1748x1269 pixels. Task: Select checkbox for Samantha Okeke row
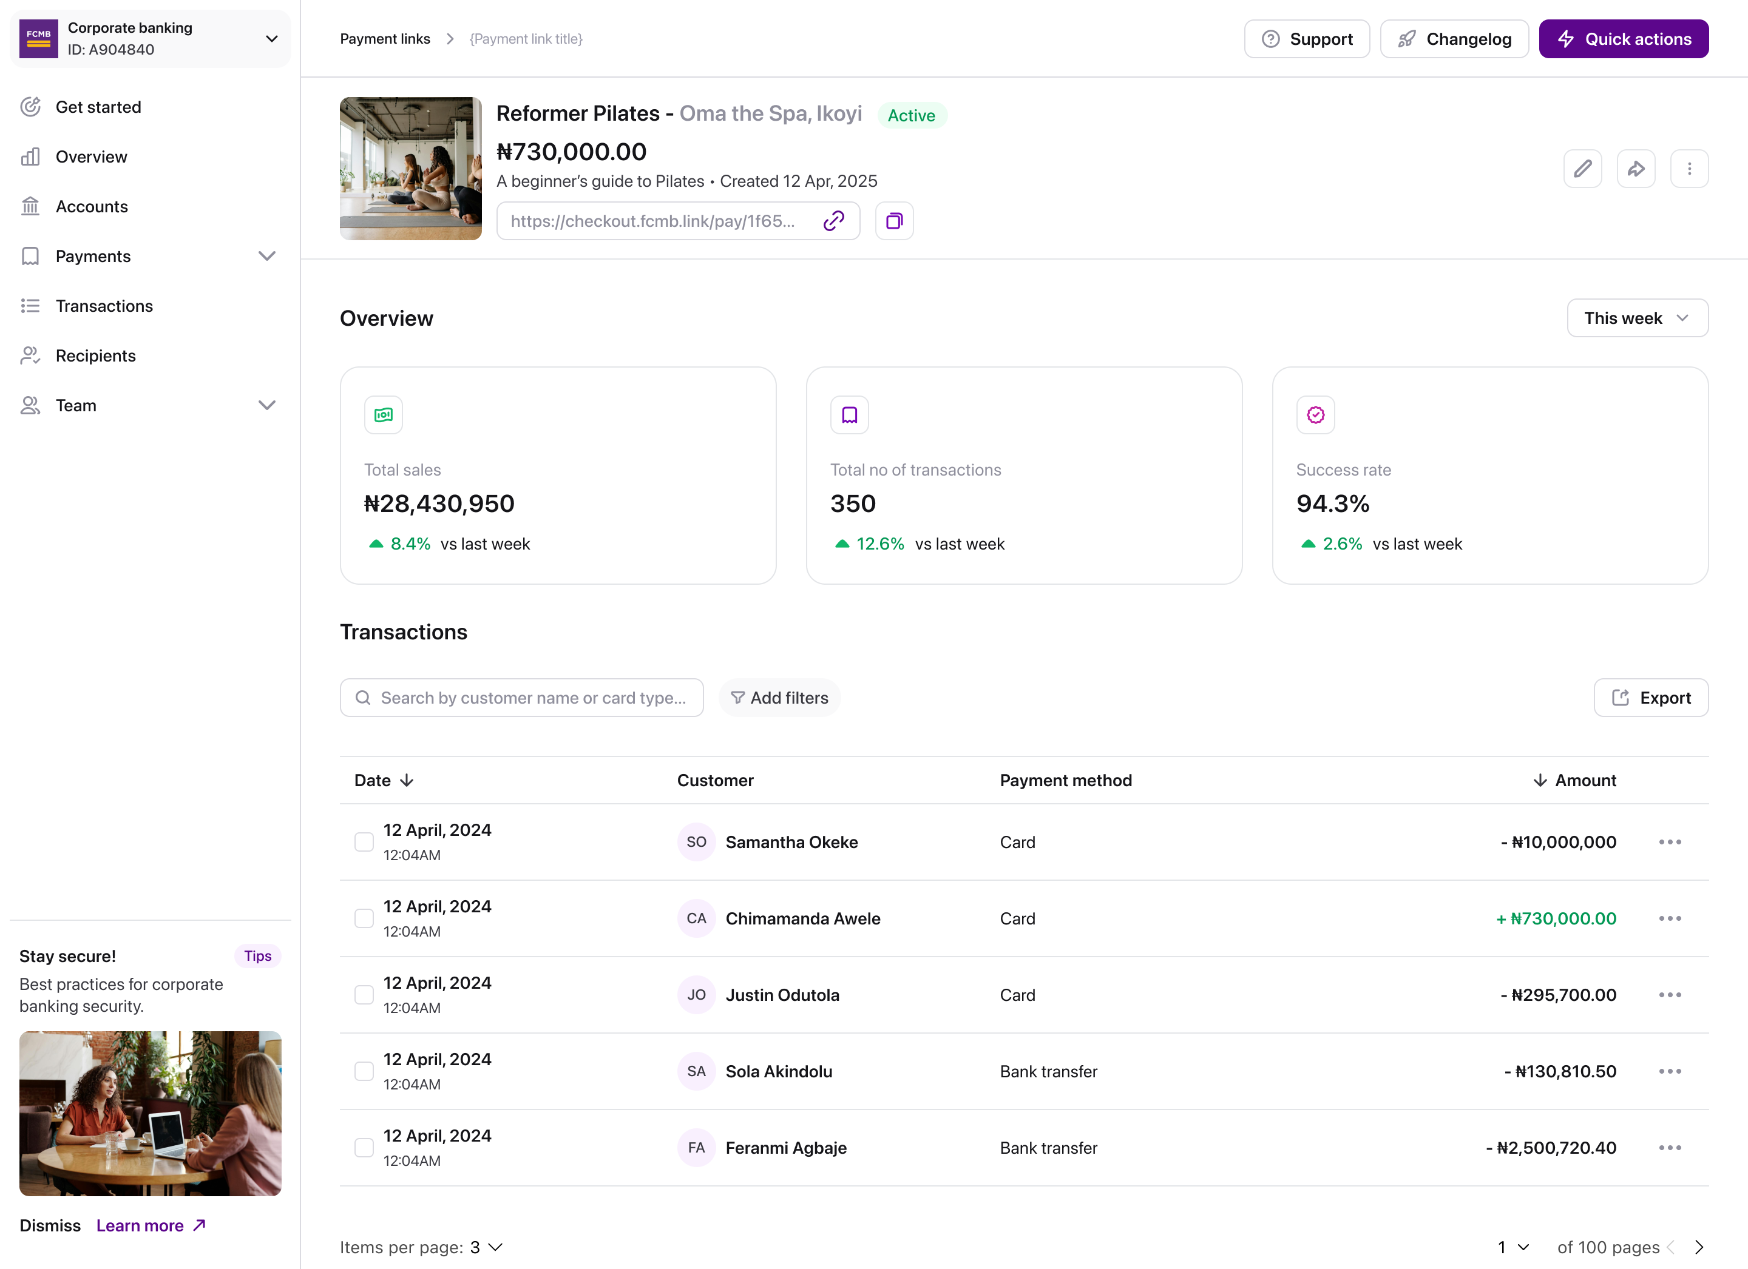(x=364, y=842)
